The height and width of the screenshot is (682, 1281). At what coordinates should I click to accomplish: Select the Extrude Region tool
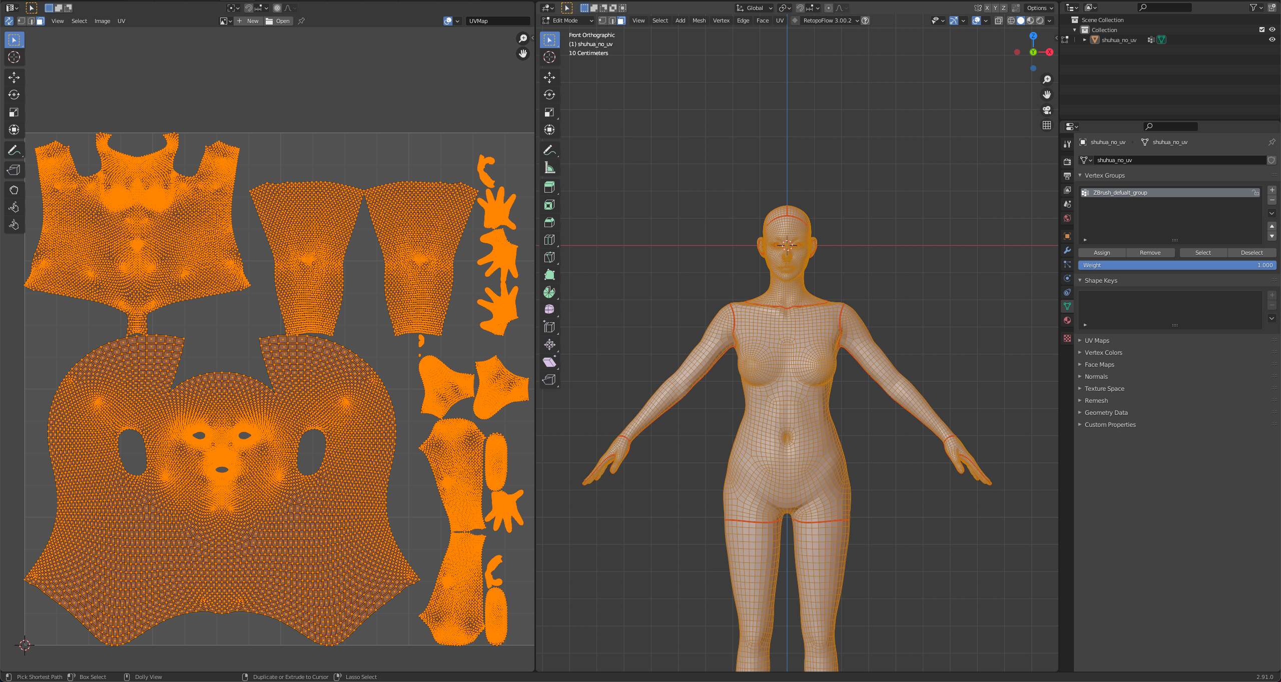[549, 187]
